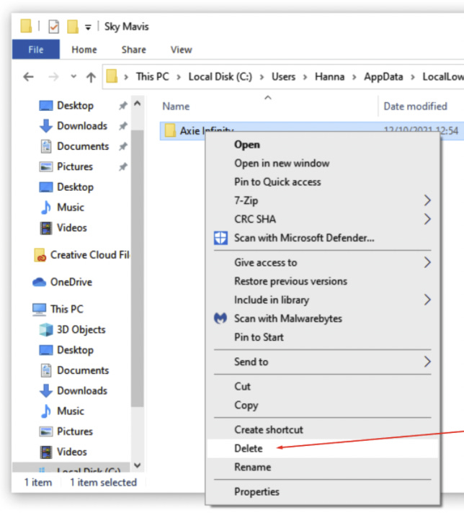Expand chevron after Hanna in path
Viewport: 464px width, 523px height.
pyautogui.click(x=354, y=77)
